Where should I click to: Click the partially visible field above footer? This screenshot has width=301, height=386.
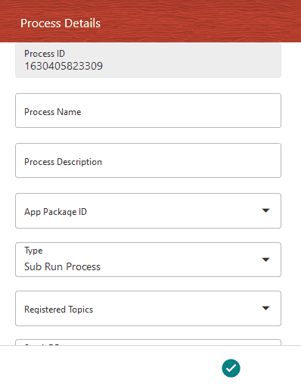coord(148,342)
